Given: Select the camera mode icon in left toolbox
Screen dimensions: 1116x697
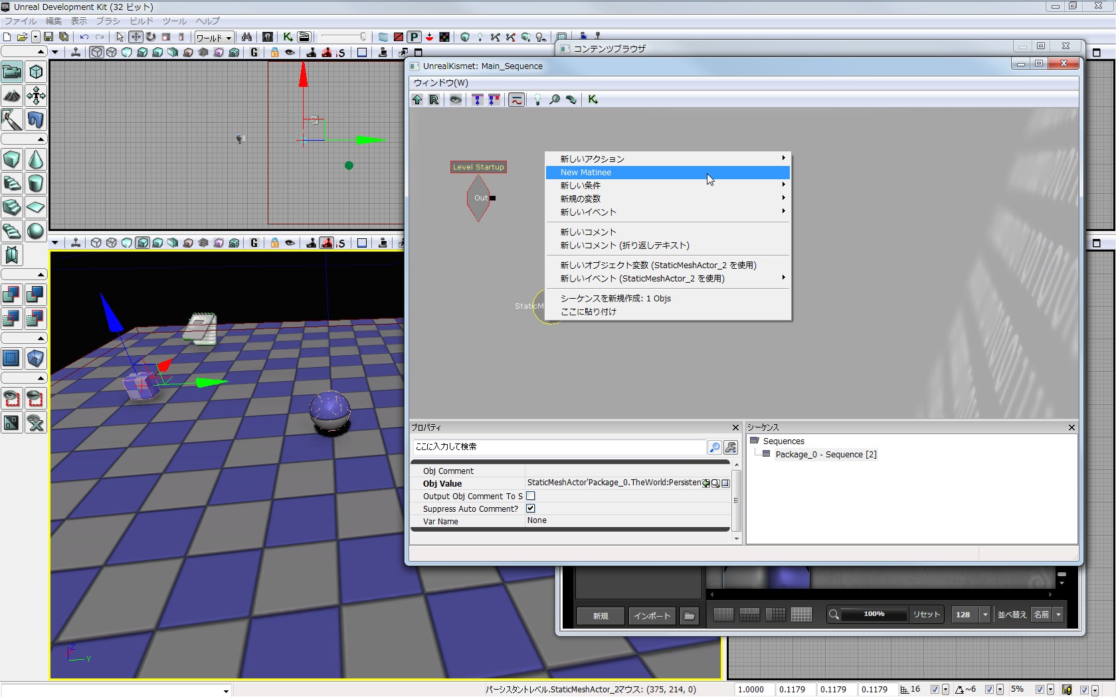Looking at the screenshot, I should click(x=12, y=72).
